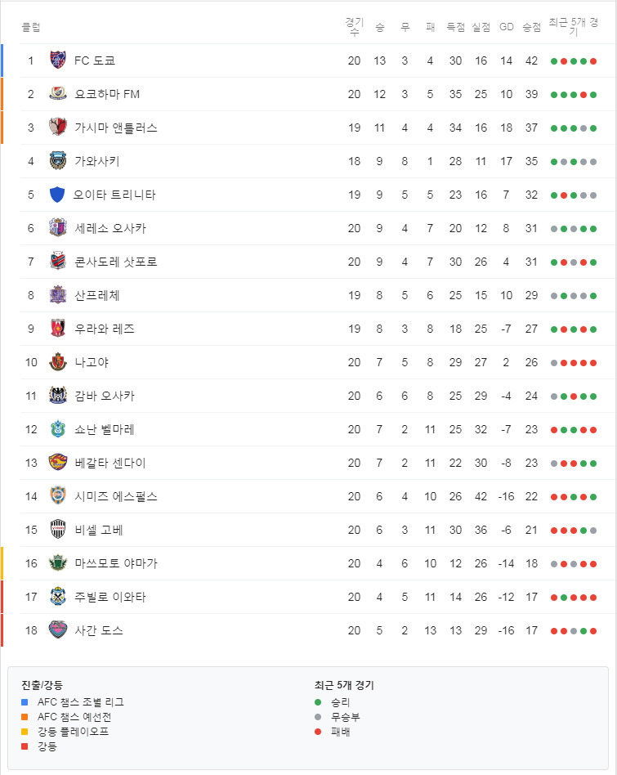This screenshot has height=775, width=617.
Task: Click the 요코하마 FM club logo
Action: (57, 94)
